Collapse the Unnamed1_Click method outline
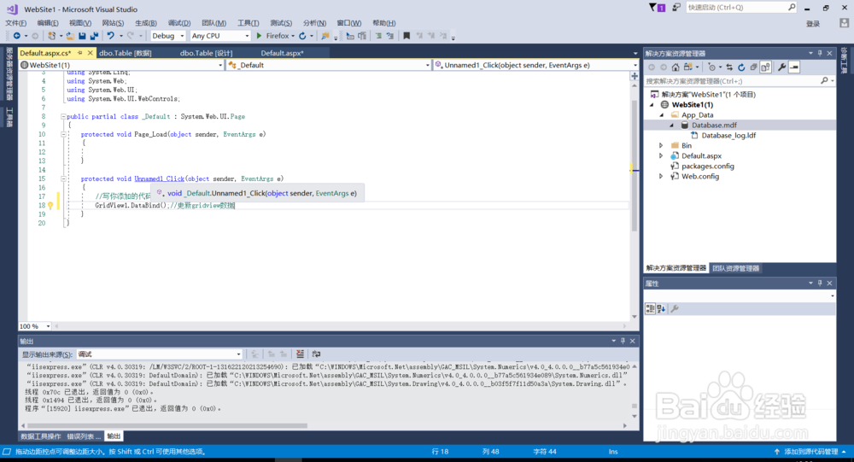The height and width of the screenshot is (462, 854). 63,178
